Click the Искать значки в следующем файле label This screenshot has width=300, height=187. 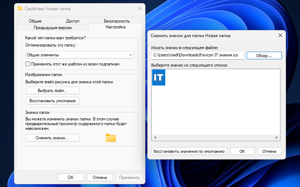click(x=185, y=48)
